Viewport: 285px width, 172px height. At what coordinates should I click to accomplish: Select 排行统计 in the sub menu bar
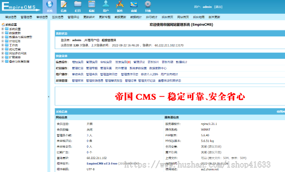tap(152, 17)
